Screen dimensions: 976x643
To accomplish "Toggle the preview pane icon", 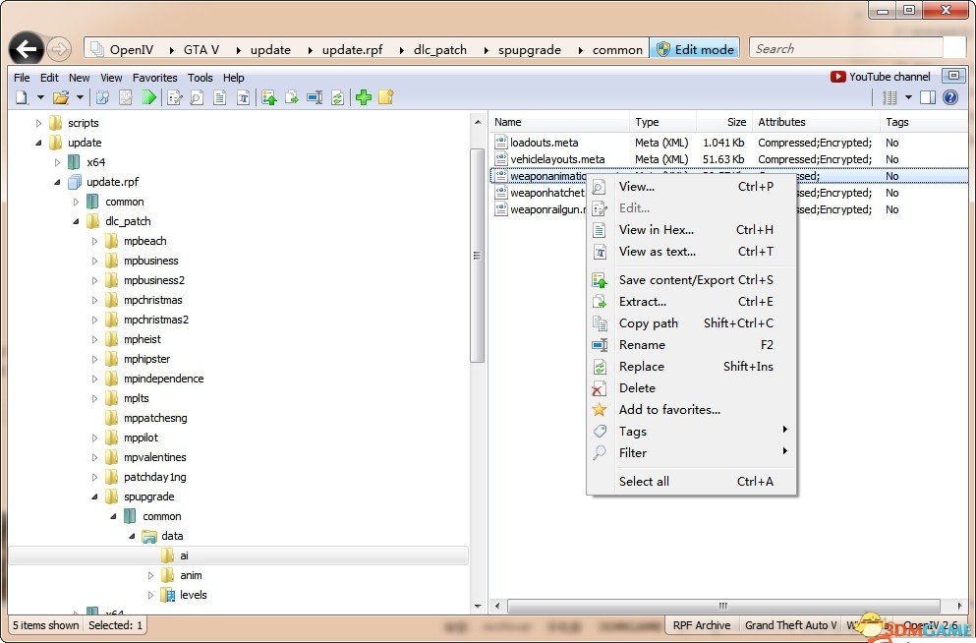I will click(x=928, y=97).
